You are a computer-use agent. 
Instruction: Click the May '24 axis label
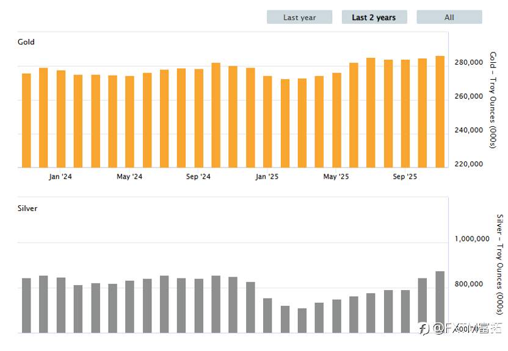129,177
